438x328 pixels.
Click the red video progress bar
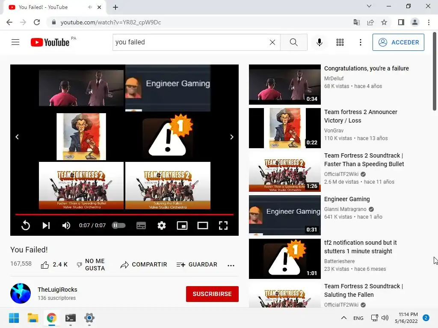pos(124,214)
